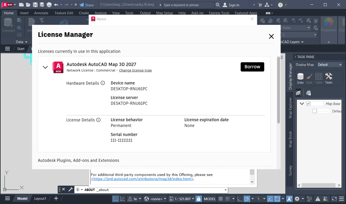The image size is (346, 204).
Task: Close the License Manager dialog
Action: (272, 36)
